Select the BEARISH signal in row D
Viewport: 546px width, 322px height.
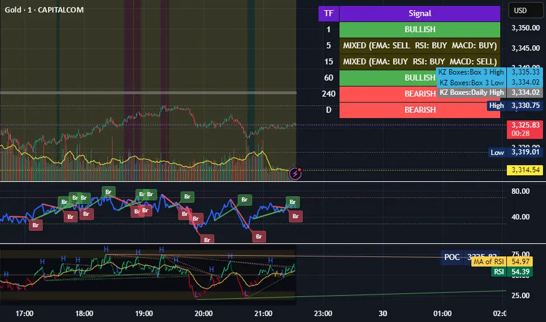click(x=419, y=109)
